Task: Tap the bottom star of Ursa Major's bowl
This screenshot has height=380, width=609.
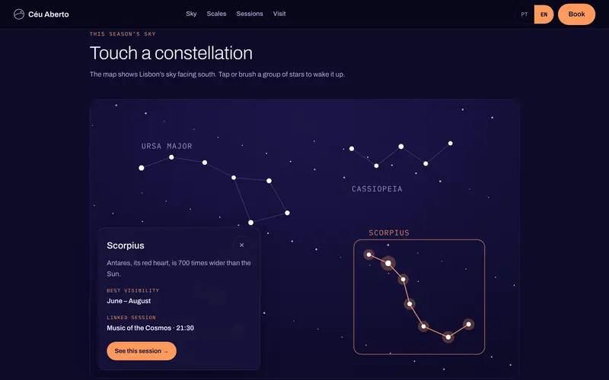Action: pyautogui.click(x=251, y=223)
